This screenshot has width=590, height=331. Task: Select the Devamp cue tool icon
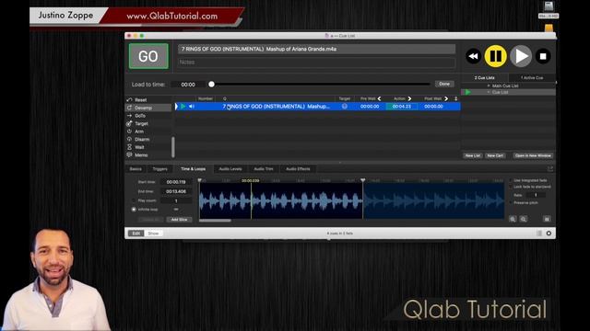[129, 108]
